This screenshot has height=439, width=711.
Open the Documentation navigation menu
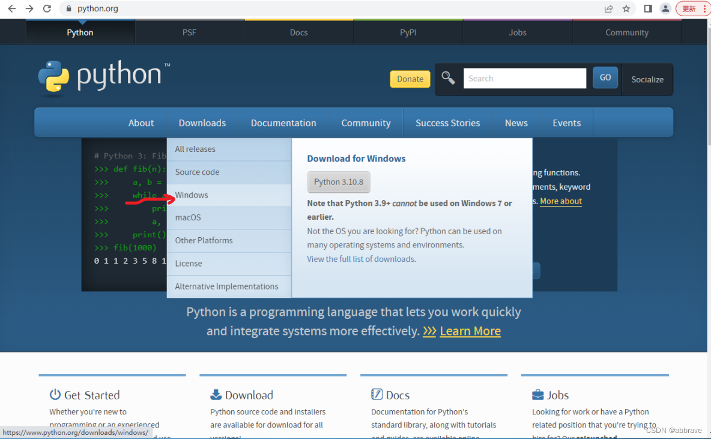[283, 123]
